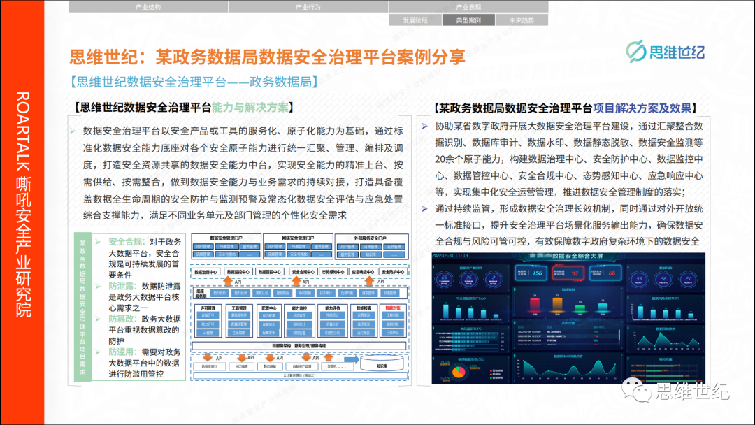755x425 pixels.
Task: Click the blue arrow pointing to 知识库
Action: pyautogui.click(x=352, y=359)
